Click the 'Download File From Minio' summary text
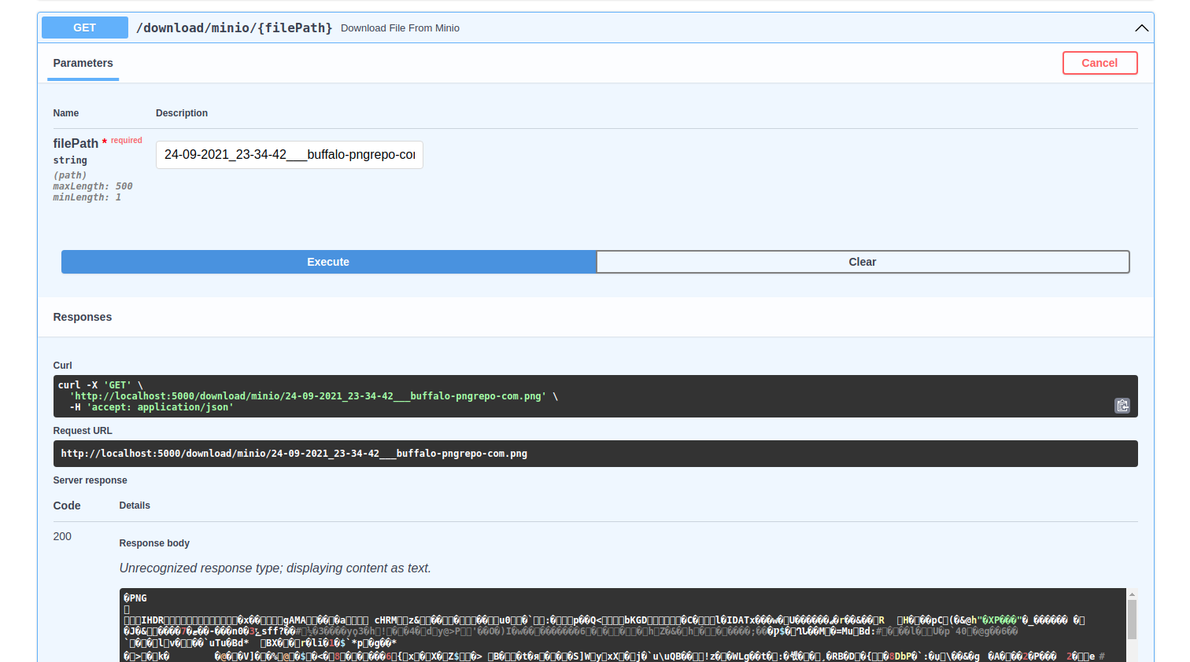This screenshot has height=662, width=1190. tap(400, 28)
